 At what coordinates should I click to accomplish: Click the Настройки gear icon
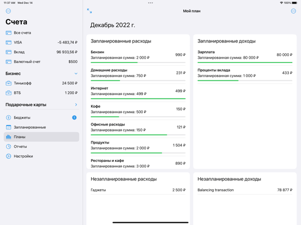click(x=8, y=156)
